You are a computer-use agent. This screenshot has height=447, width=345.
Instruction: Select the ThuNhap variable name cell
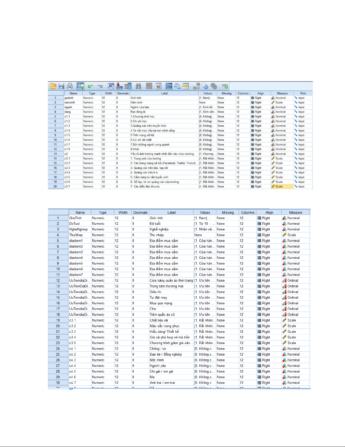click(x=80, y=235)
